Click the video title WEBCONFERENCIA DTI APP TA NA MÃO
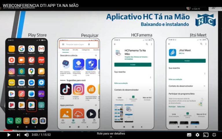The image size is (222, 139). tap(40, 6)
